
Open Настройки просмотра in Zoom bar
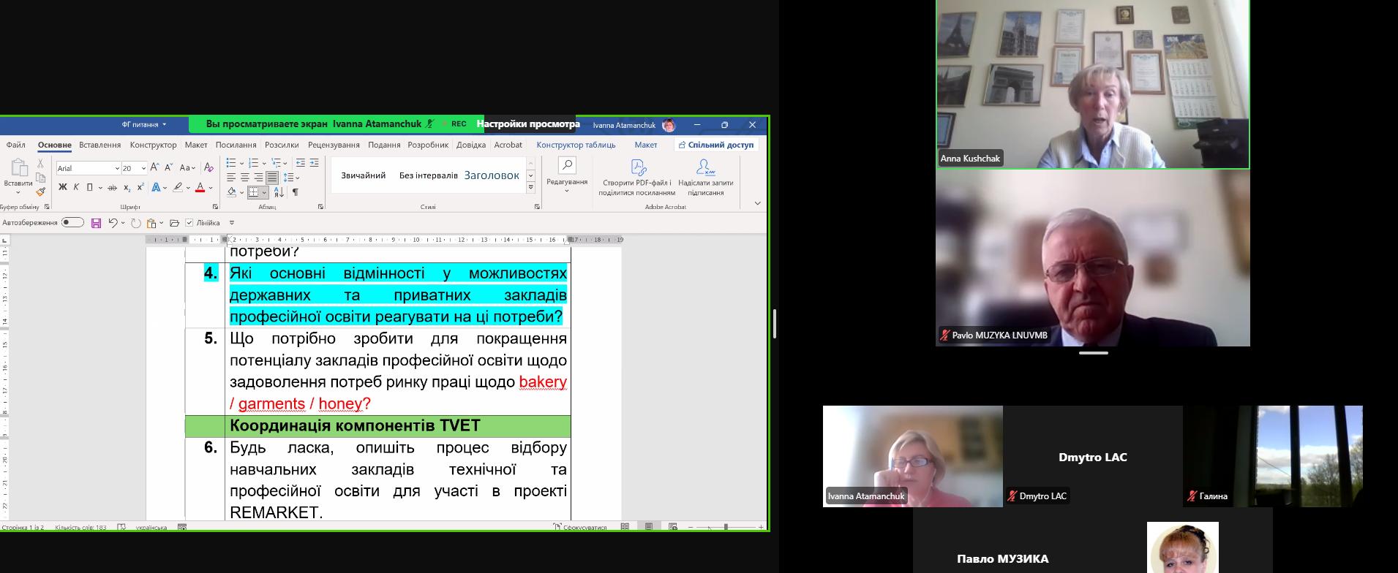pos(528,124)
